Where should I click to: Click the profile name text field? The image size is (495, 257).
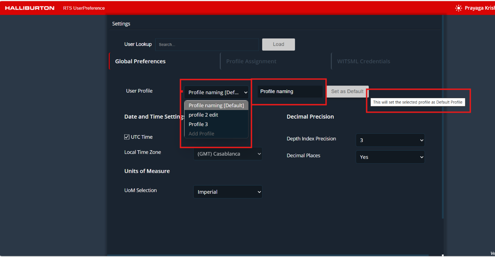click(x=290, y=92)
